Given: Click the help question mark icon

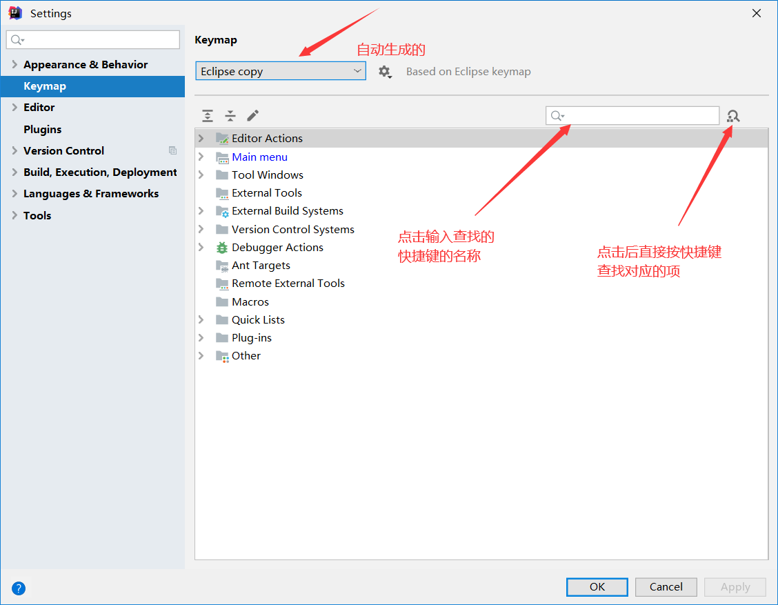Looking at the screenshot, I should tap(19, 588).
